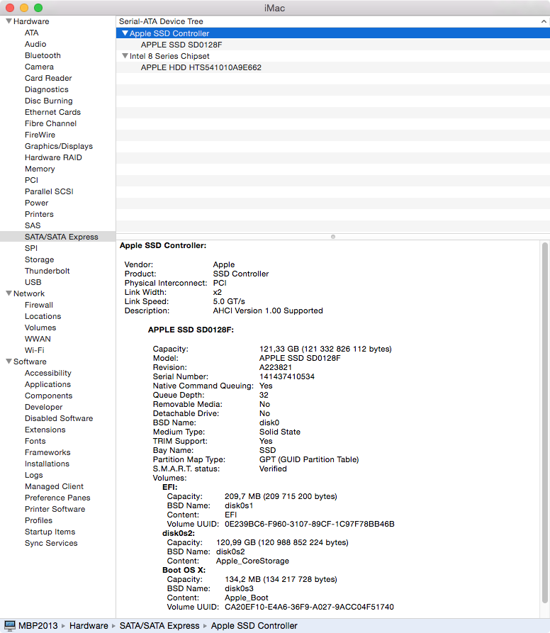Show Startup Items
This screenshot has height=633, width=550.
pyautogui.click(x=50, y=531)
